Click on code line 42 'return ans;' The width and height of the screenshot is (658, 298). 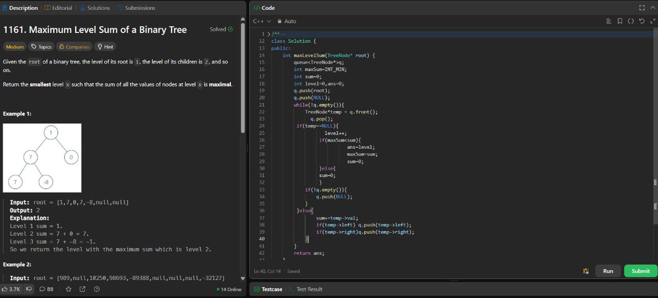[309, 253]
